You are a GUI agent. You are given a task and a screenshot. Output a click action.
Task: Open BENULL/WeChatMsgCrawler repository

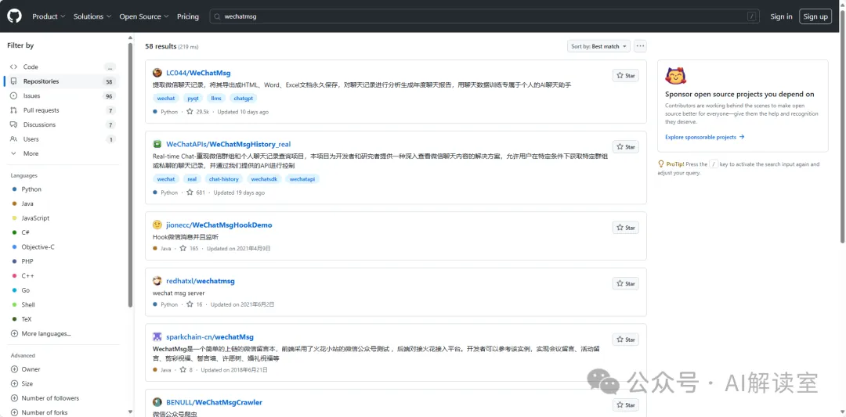click(214, 402)
